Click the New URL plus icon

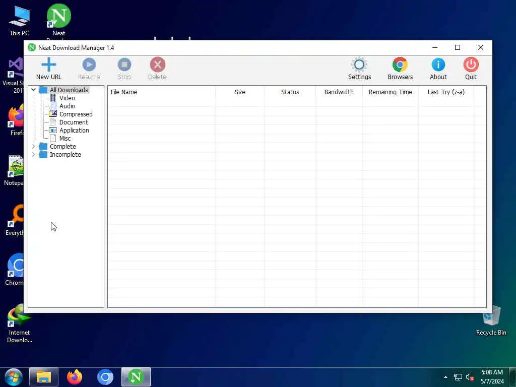pyautogui.click(x=49, y=64)
